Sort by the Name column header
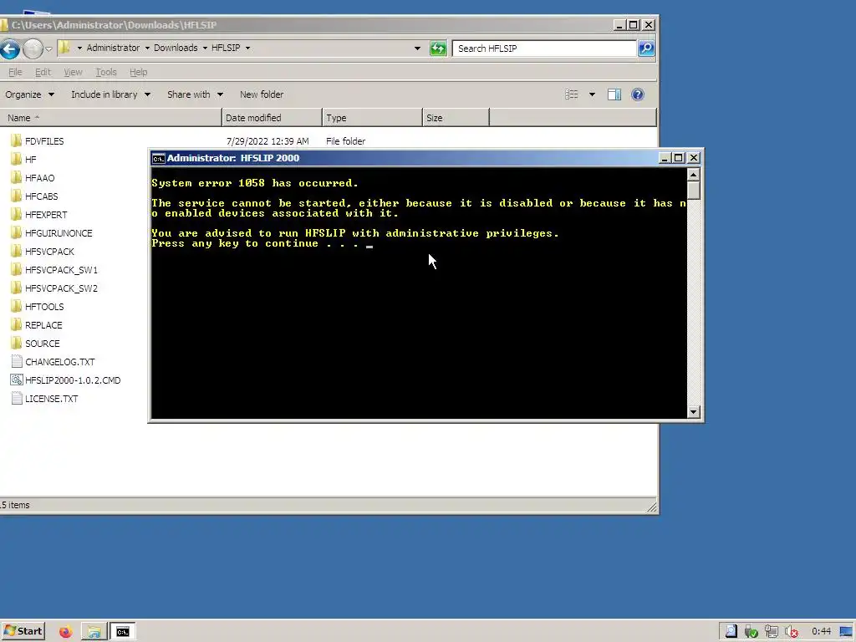Viewport: 856px width, 642px height. click(x=111, y=117)
